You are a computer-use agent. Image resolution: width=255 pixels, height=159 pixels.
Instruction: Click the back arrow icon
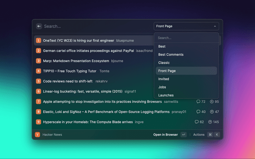pyautogui.click(x=39, y=26)
